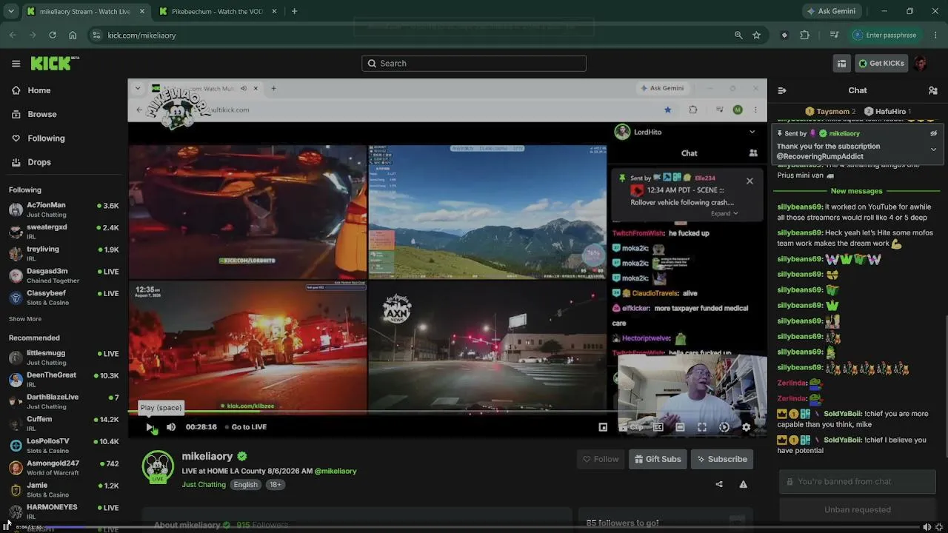Open the browser tab search dropdown

10,12
